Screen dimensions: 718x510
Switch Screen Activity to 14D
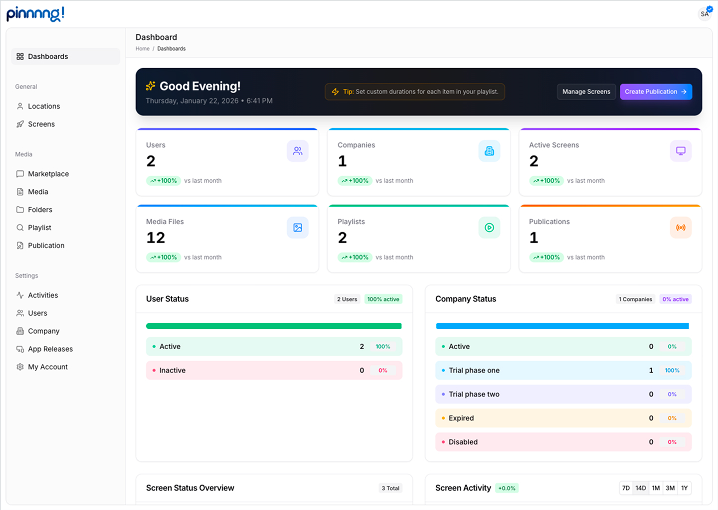coord(641,488)
